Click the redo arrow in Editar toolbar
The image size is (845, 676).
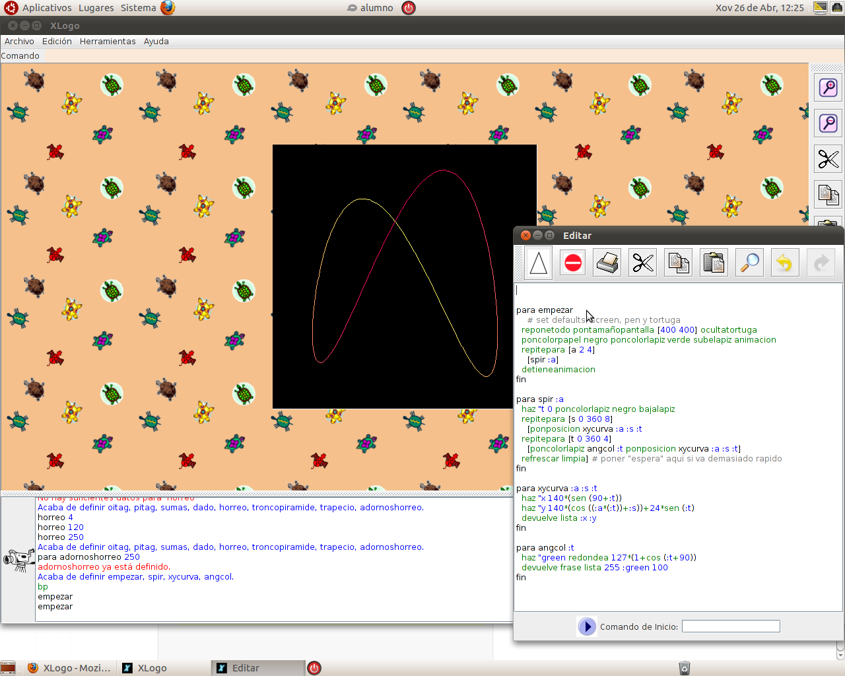[x=821, y=263]
